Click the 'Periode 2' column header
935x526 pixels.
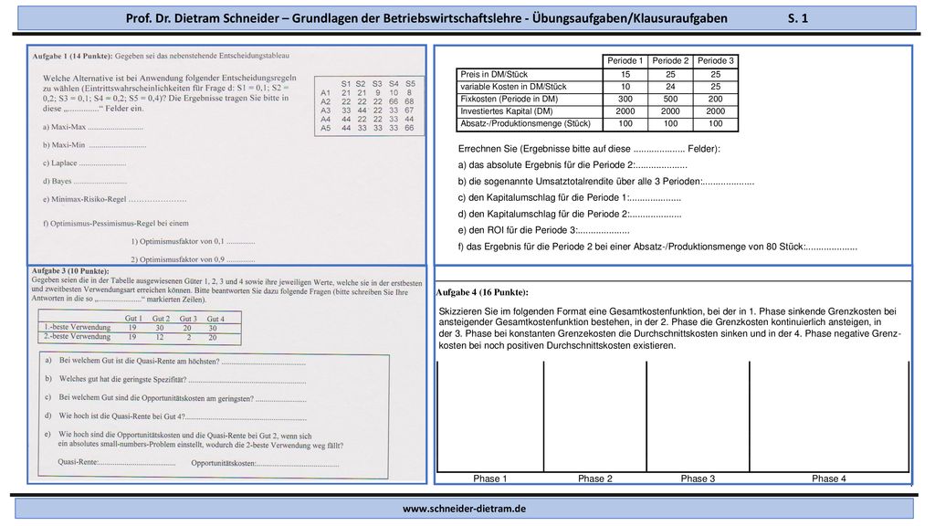pos(670,61)
